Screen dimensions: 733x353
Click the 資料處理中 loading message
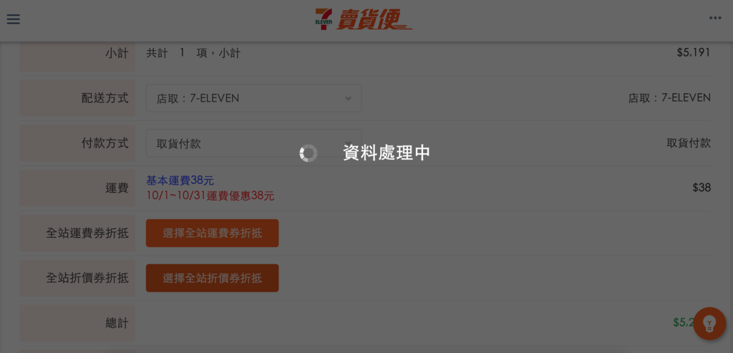pos(387,153)
